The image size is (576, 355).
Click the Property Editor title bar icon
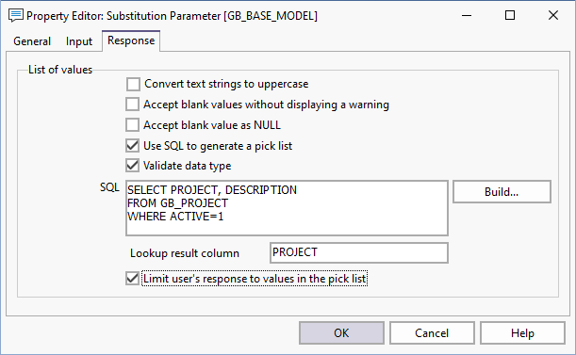click(x=15, y=16)
